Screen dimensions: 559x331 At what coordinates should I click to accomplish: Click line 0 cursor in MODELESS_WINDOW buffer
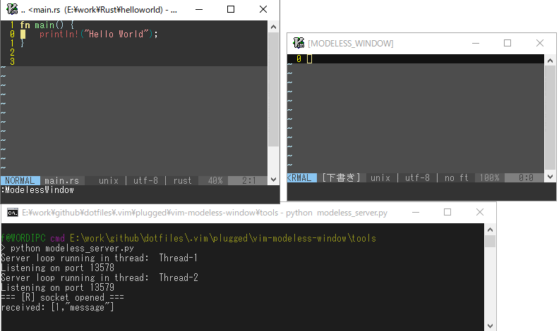click(x=309, y=58)
